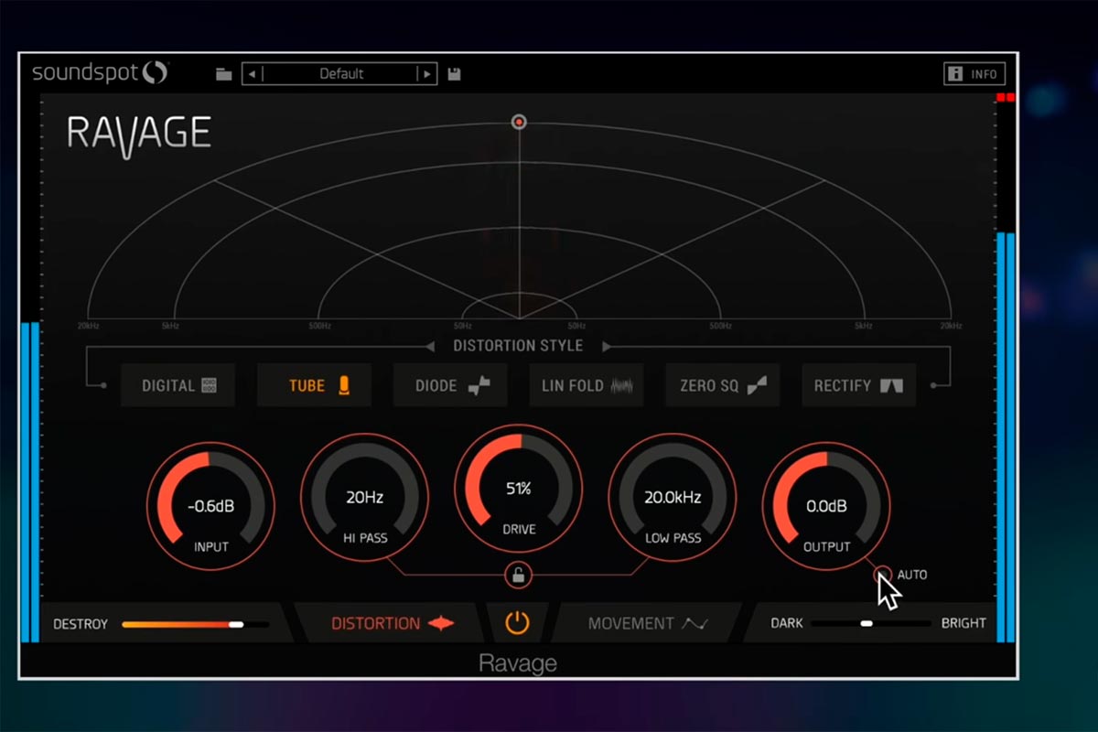Screen dimensions: 1098x732
Task: Click the SoundSpot logo
Action: (x=101, y=72)
